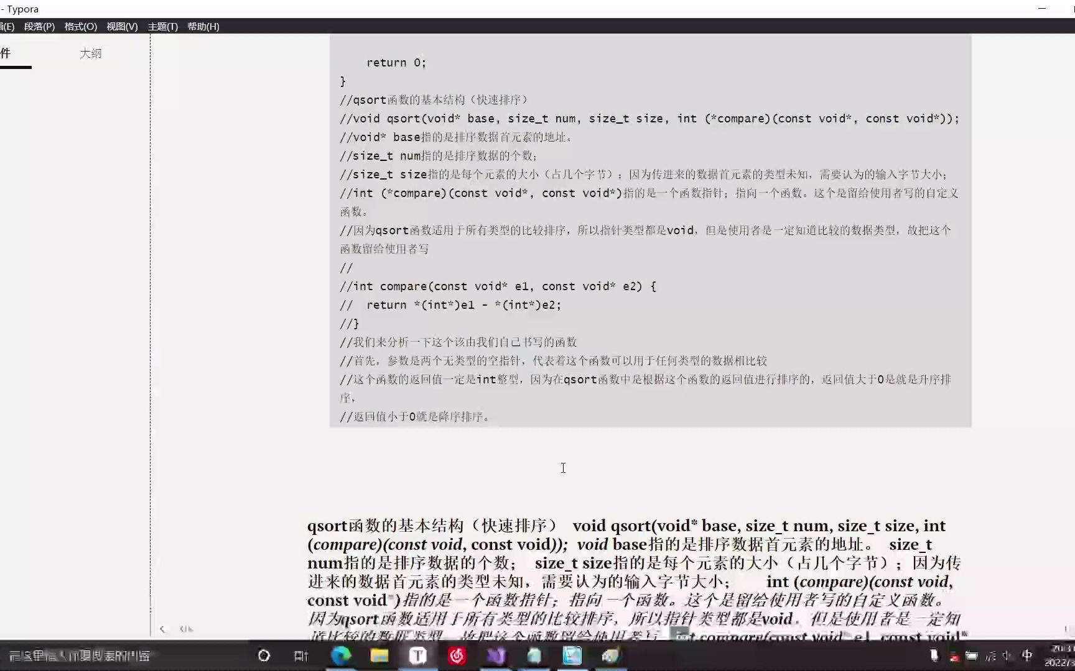Open File Explorer from taskbar
This screenshot has height=671, width=1075.
tap(379, 655)
